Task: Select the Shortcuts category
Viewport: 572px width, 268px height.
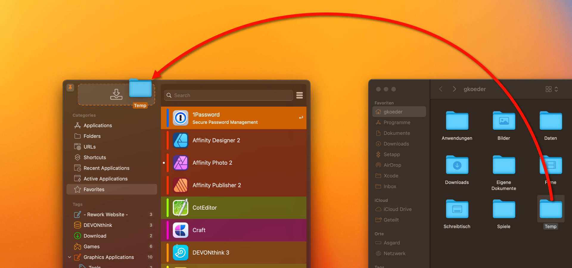Action: coord(112,158)
